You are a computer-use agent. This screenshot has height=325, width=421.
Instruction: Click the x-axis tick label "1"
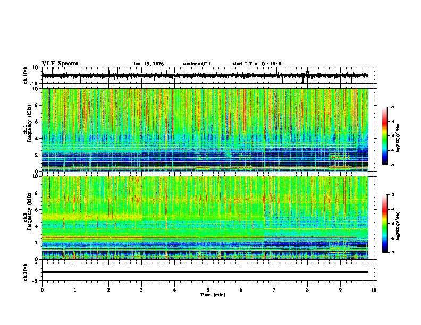tap(75, 290)
